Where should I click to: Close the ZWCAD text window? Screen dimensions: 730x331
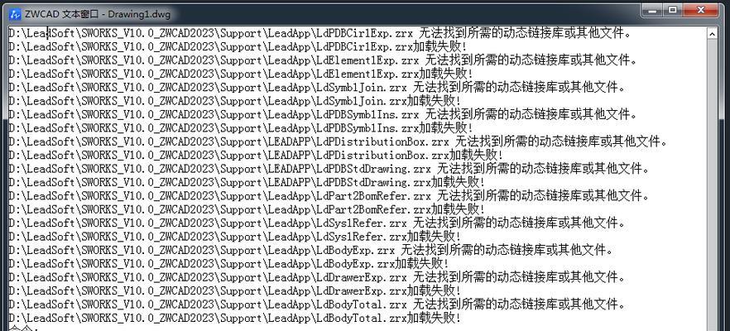[x=701, y=10]
